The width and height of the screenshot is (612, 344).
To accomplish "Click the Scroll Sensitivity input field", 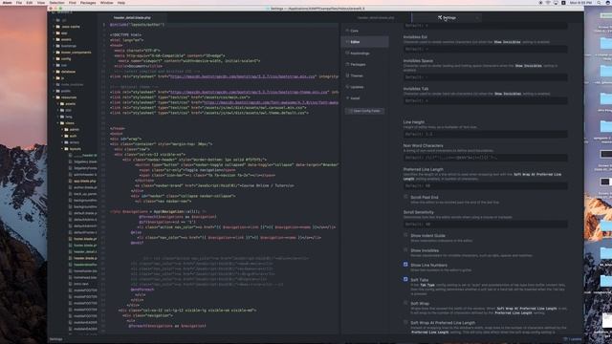I will [x=485, y=225].
